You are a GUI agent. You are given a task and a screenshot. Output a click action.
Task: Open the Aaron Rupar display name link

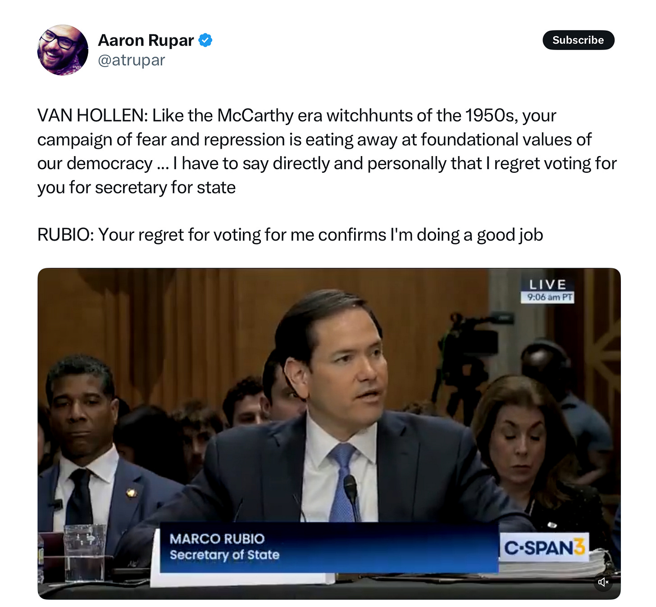coord(146,40)
